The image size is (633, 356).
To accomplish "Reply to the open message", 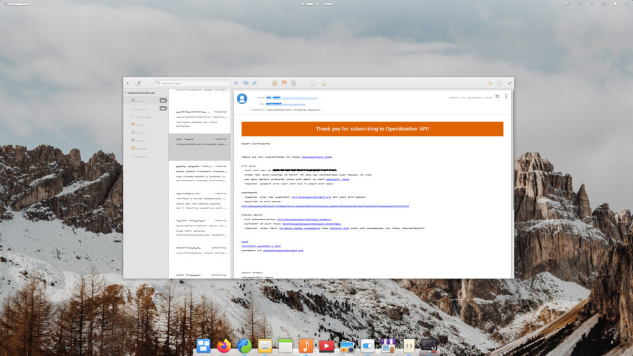I will pos(236,83).
